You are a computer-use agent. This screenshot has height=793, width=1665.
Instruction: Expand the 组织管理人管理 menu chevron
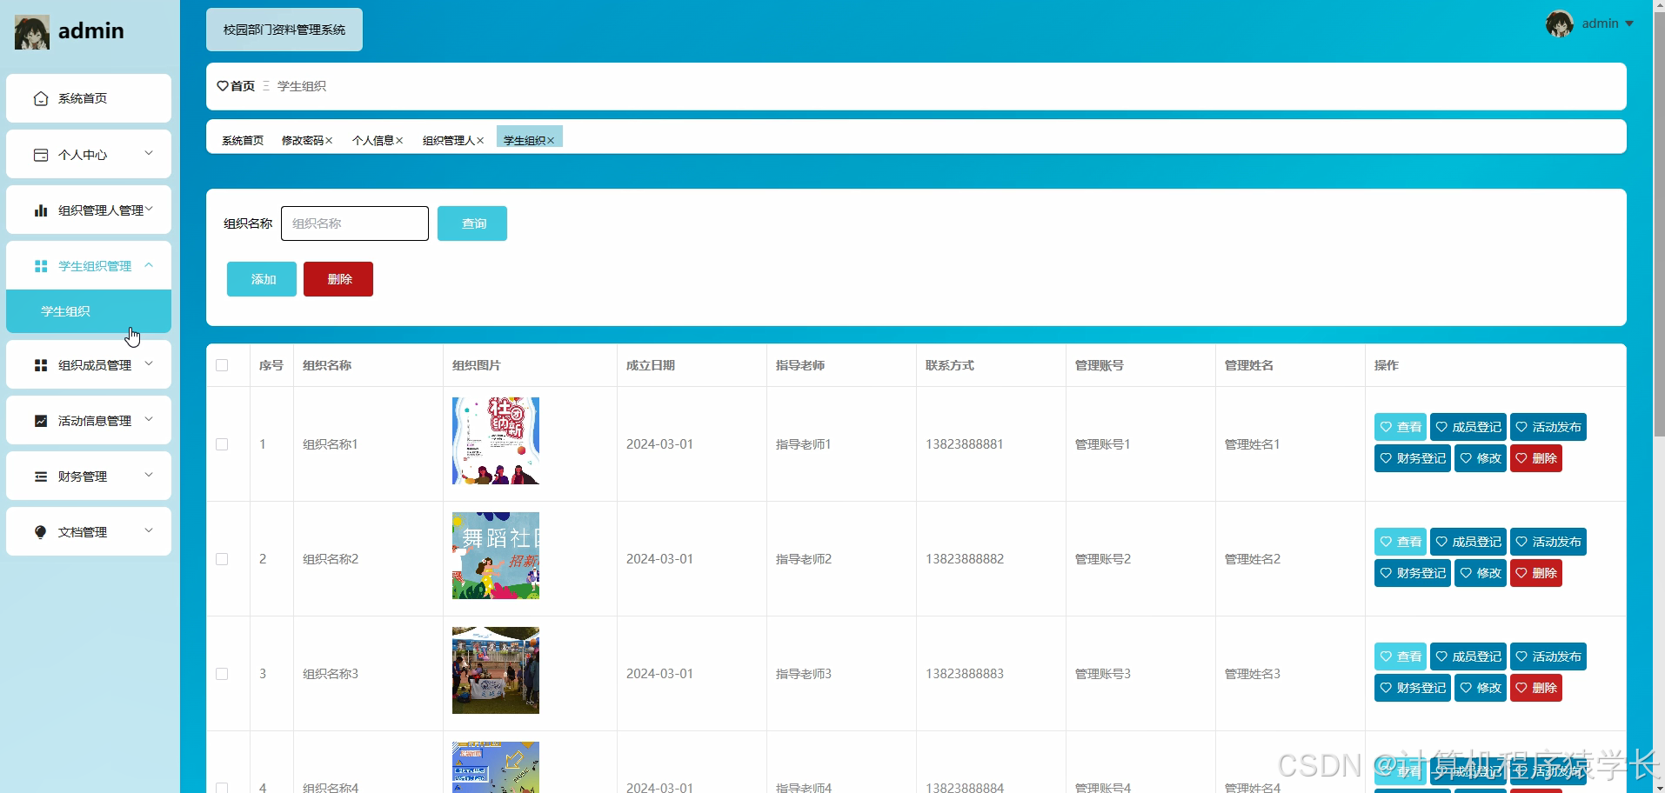149,209
